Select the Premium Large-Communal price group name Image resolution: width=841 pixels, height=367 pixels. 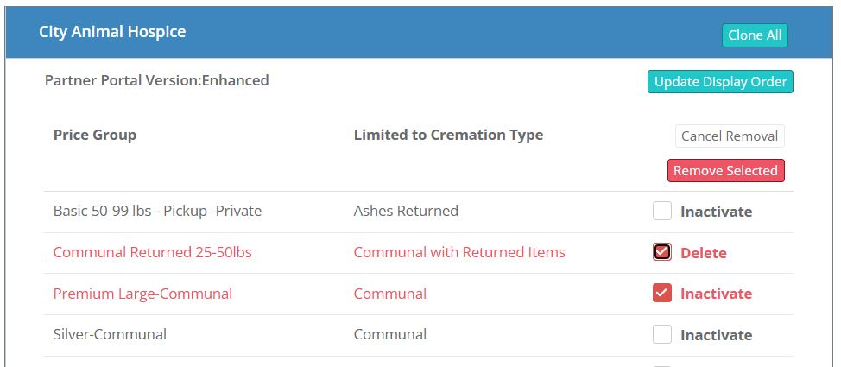[142, 294]
